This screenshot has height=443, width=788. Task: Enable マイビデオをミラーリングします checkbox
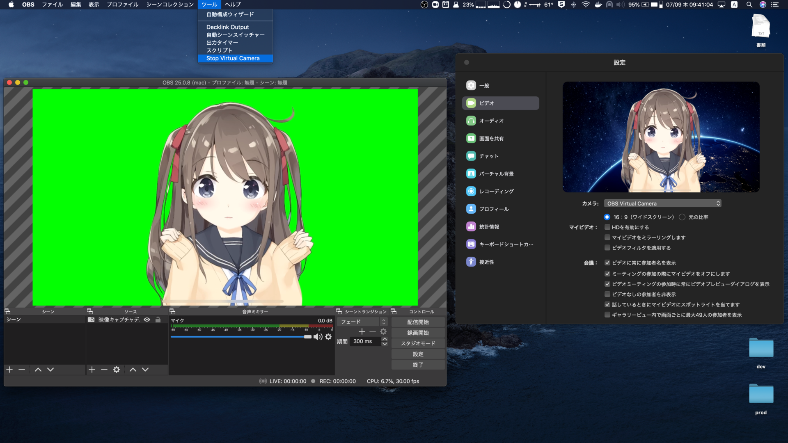[607, 237]
